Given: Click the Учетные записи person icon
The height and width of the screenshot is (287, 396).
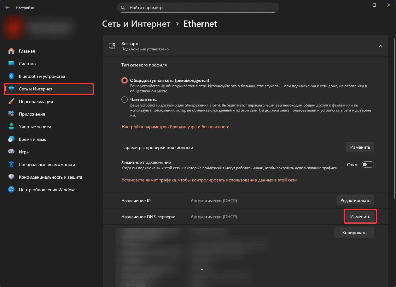Looking at the screenshot, I should [x=11, y=127].
